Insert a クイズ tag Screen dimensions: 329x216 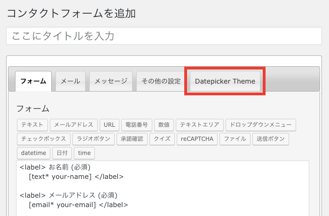[162, 139]
